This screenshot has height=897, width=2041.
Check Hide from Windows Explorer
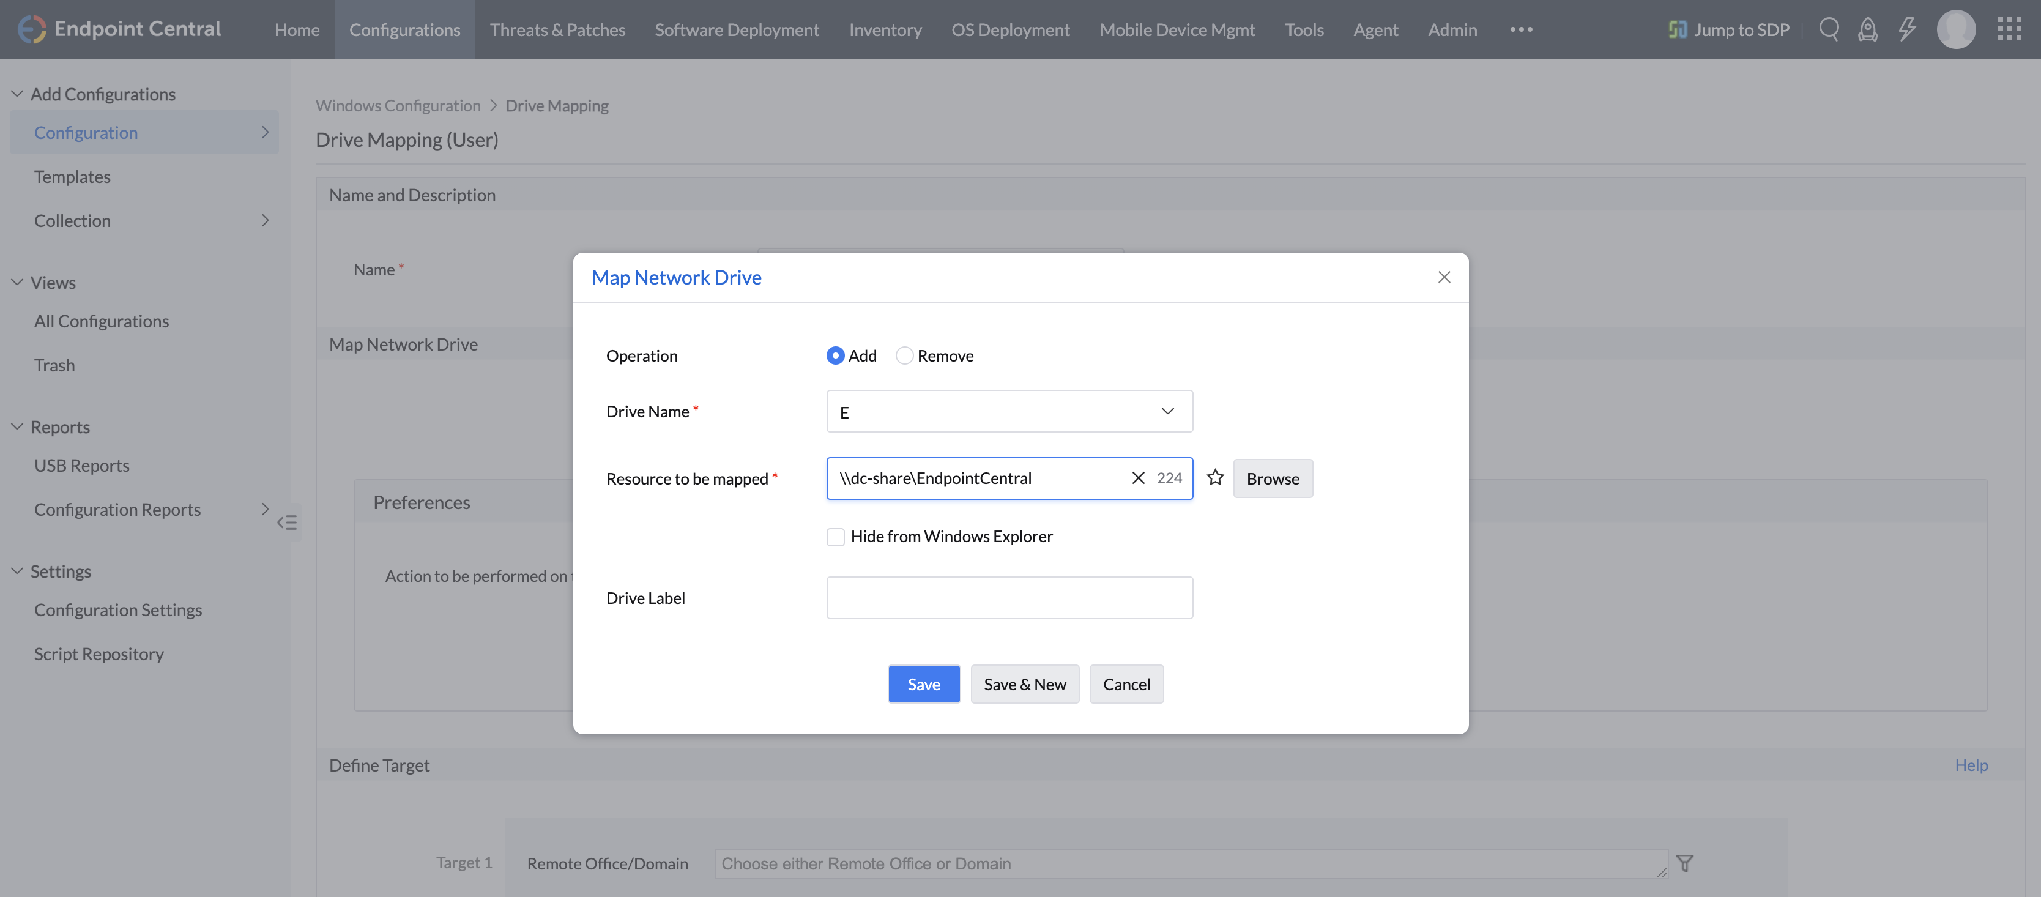835,537
